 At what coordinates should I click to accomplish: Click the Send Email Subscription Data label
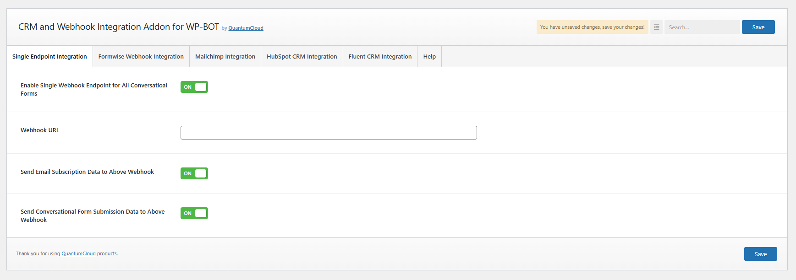tap(87, 172)
